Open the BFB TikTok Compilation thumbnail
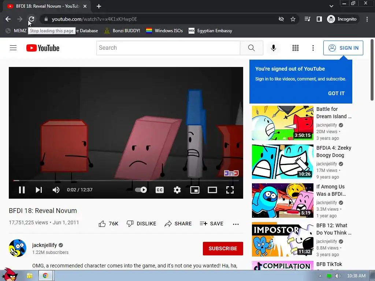This screenshot has height=281, width=375. tap(282, 266)
